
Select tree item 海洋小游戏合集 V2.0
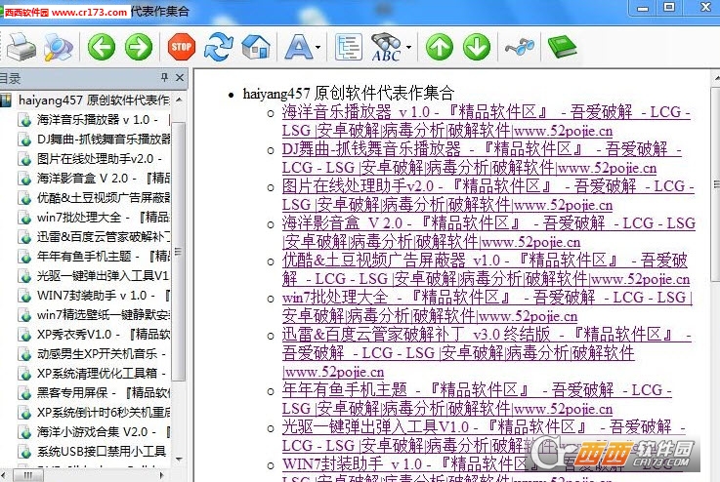(104, 431)
